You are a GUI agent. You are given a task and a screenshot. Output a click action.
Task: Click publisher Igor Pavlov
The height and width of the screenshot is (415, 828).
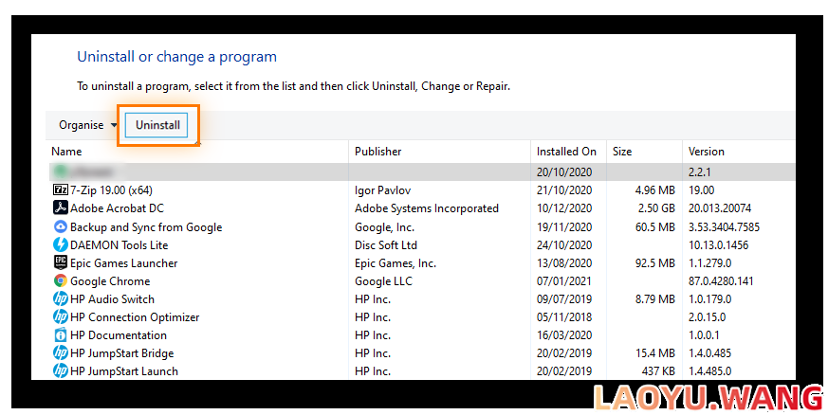pos(383,189)
